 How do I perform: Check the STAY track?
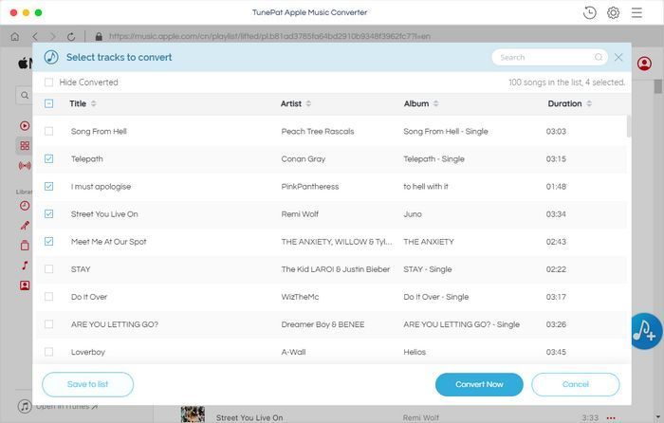[48, 268]
